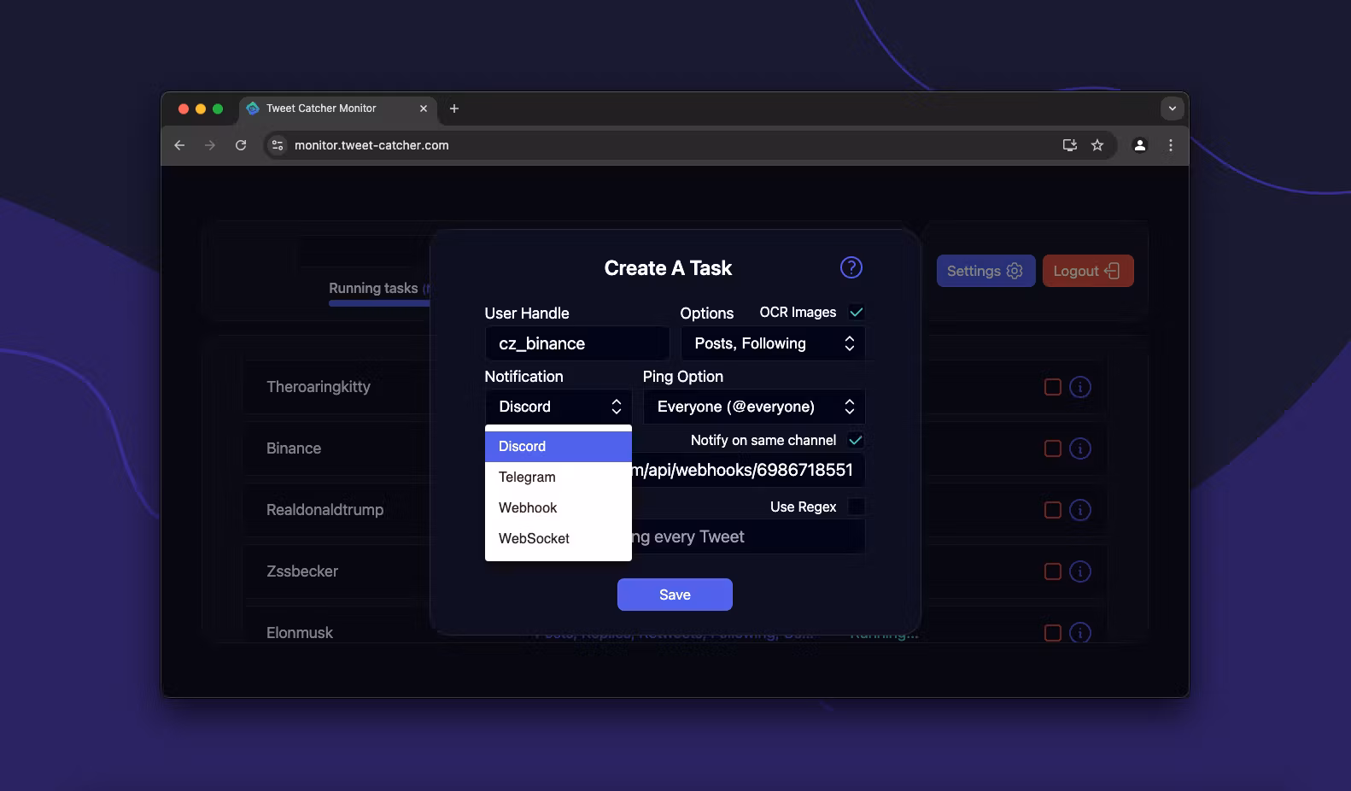Expand the Ping Option dropdown
The width and height of the screenshot is (1351, 791).
click(x=753, y=407)
